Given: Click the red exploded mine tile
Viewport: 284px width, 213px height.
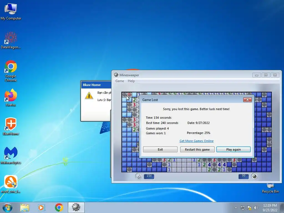Looking at the screenshot, I should tap(129, 95).
